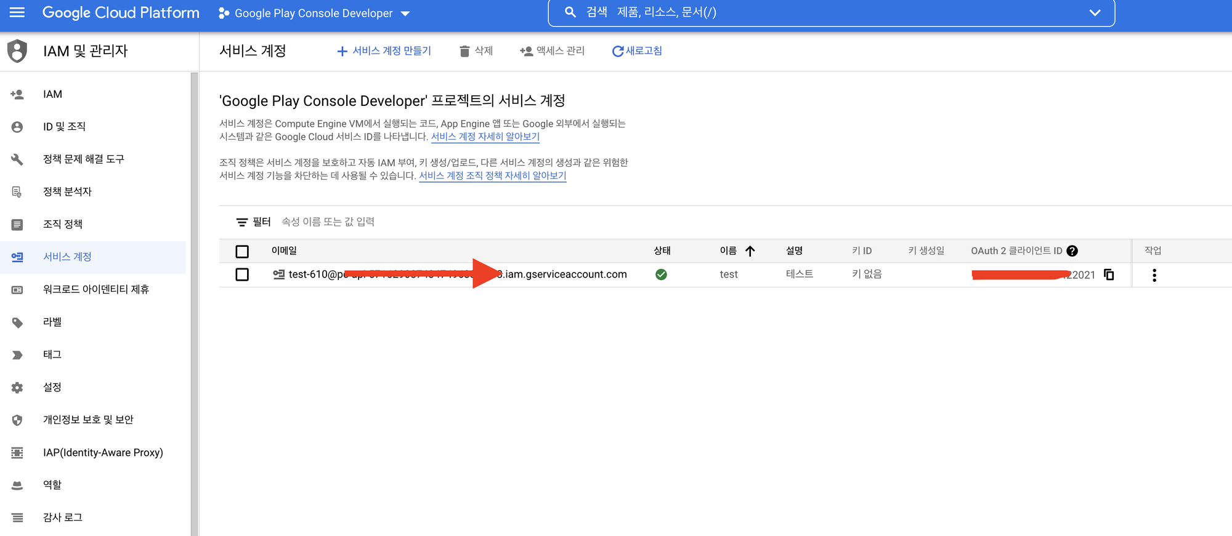Open 정책 분석자 in sidebar
This screenshot has height=536, width=1232.
(67, 191)
